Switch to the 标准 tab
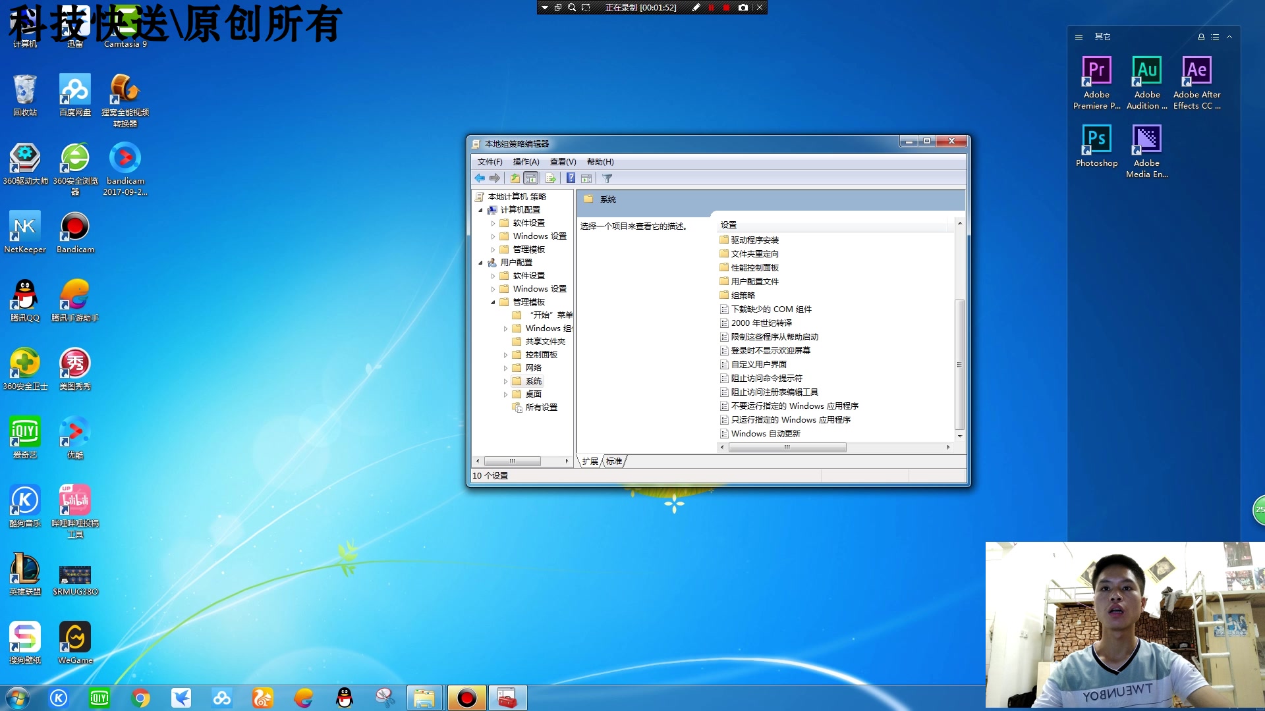Image resolution: width=1265 pixels, height=711 pixels. pyautogui.click(x=614, y=461)
